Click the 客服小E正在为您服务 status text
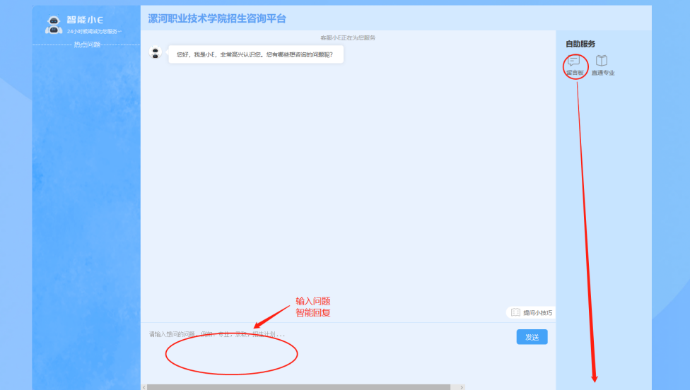 [x=348, y=37]
